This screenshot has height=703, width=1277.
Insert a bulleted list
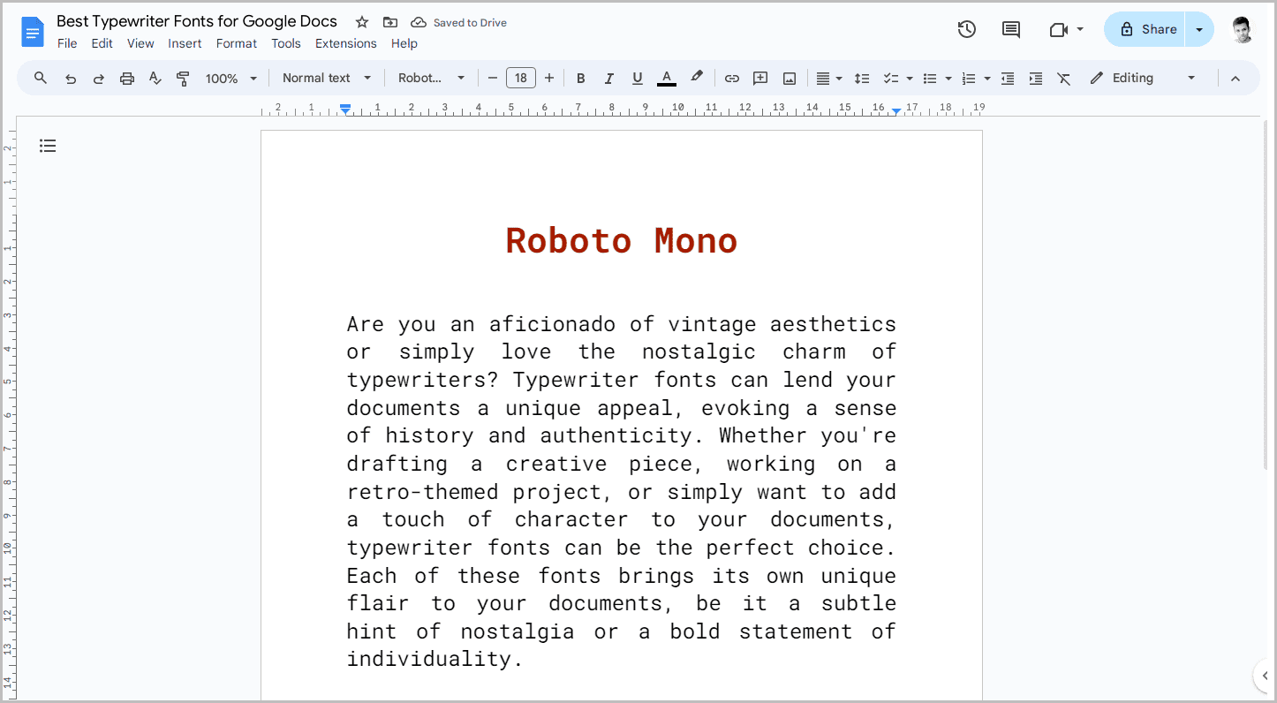pos(930,78)
